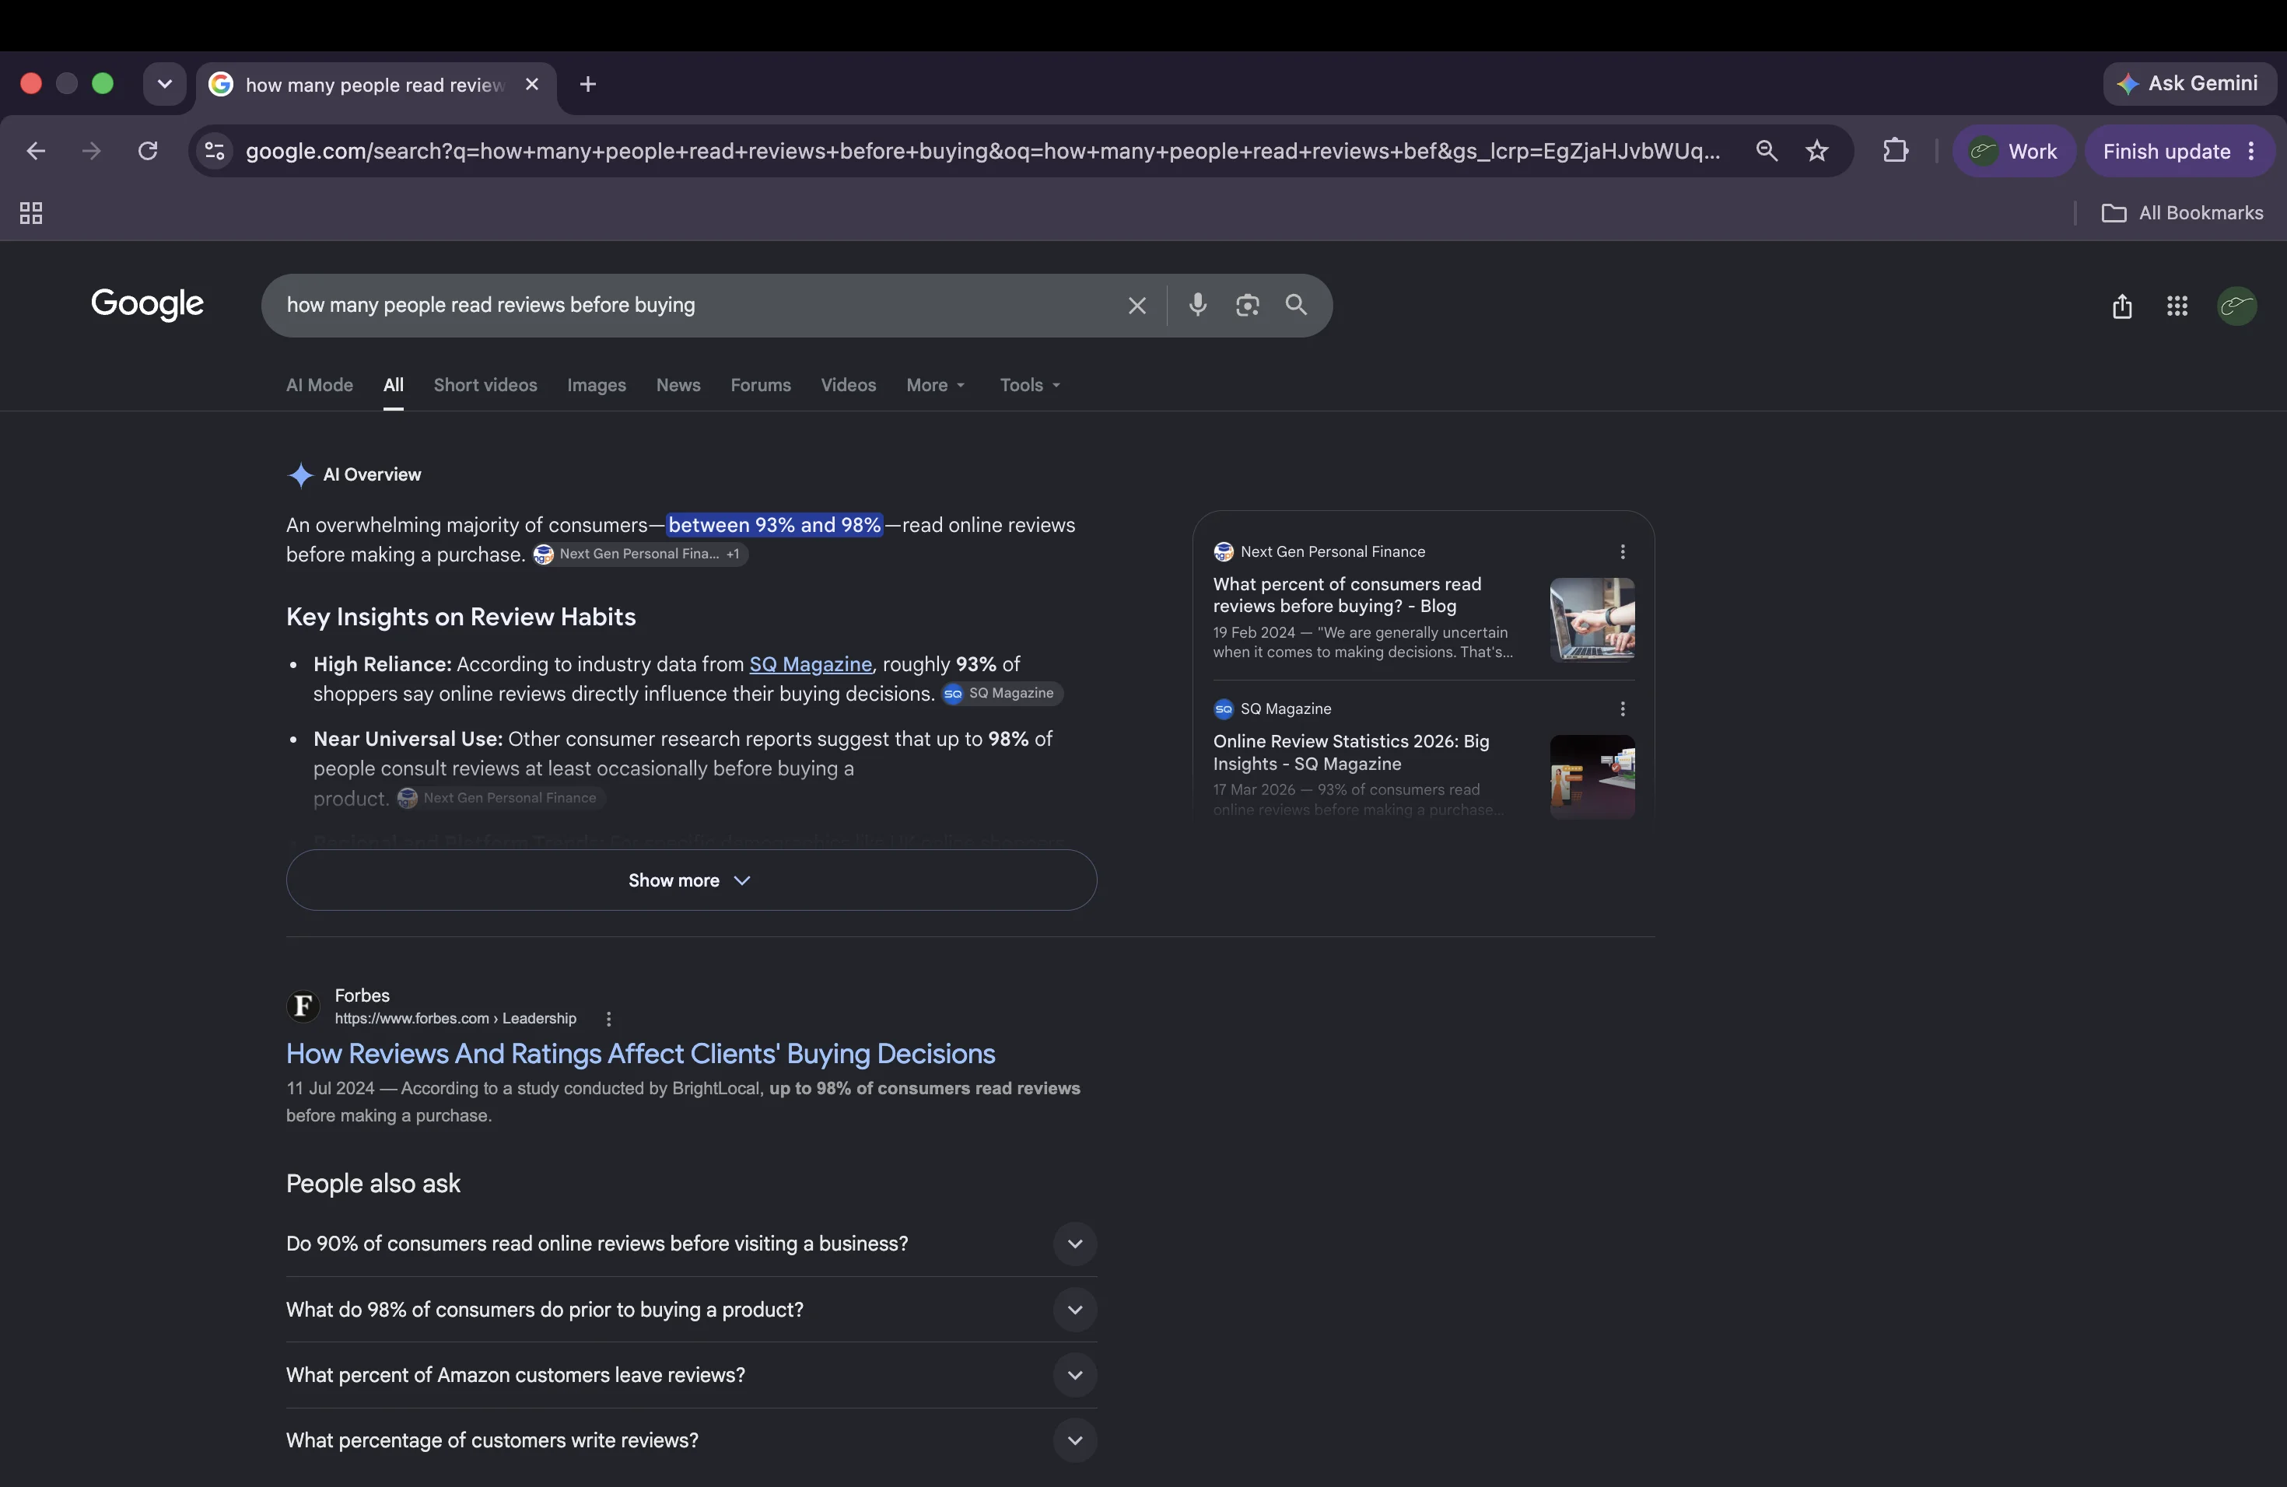The image size is (2287, 1487).
Task: Expand AI Overview with Show more
Action: click(691, 880)
